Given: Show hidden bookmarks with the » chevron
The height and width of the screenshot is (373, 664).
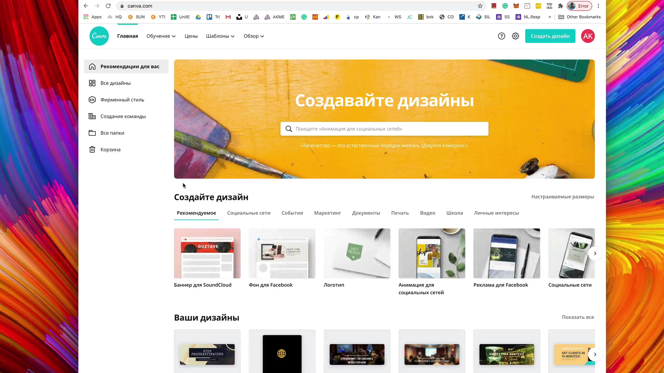Looking at the screenshot, I should pyautogui.click(x=550, y=17).
